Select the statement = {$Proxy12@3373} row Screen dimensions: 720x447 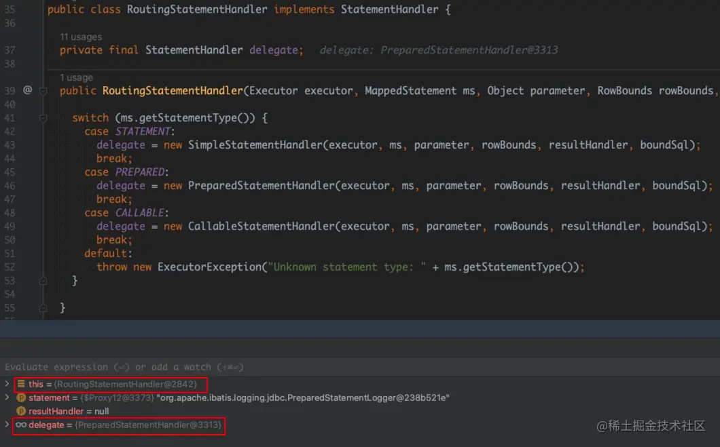click(x=360, y=398)
